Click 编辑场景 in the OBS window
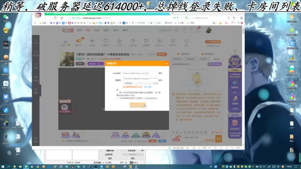Image resolution: width=301 pixels, height=169 pixels. point(110,151)
